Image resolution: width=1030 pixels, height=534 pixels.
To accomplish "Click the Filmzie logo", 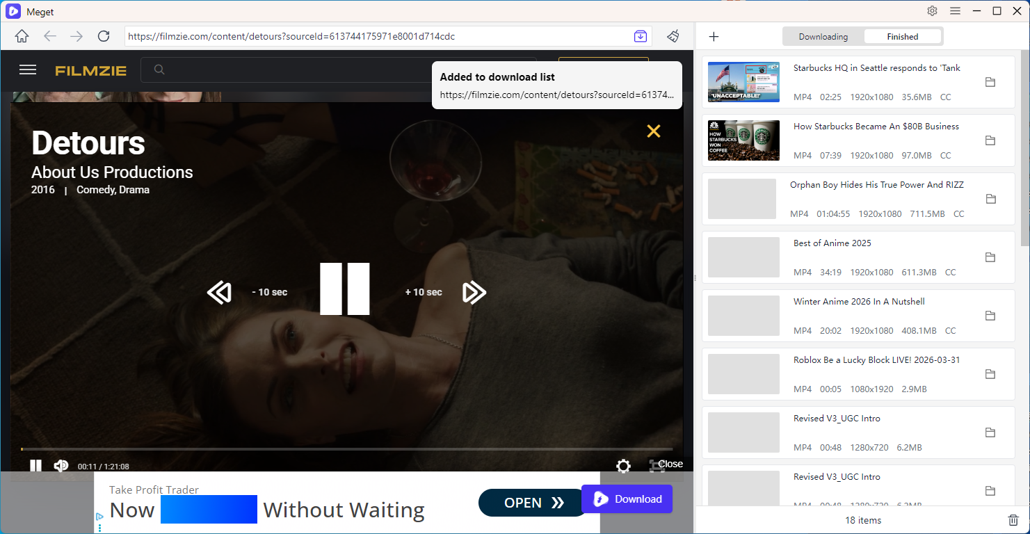I will pos(91,70).
